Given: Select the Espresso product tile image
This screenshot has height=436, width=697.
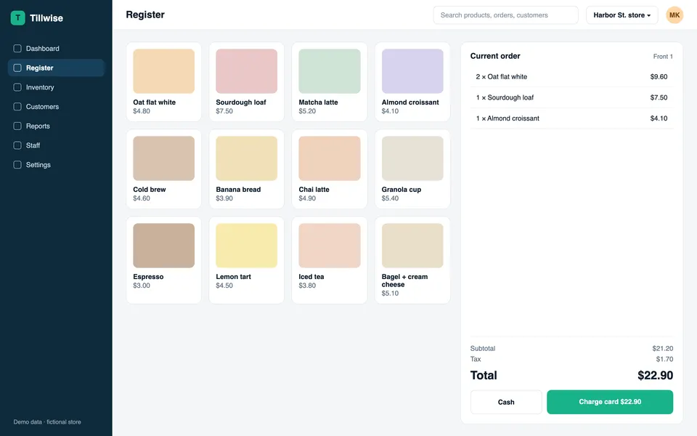Looking at the screenshot, I should (163, 246).
